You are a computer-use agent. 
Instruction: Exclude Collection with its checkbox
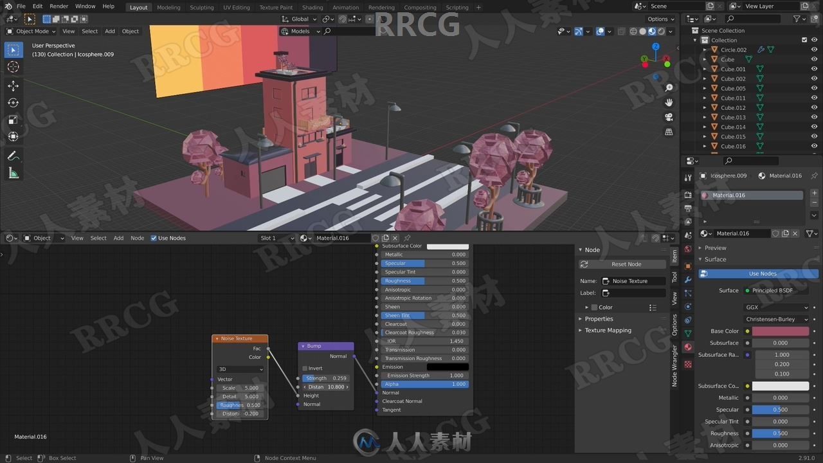pos(804,40)
